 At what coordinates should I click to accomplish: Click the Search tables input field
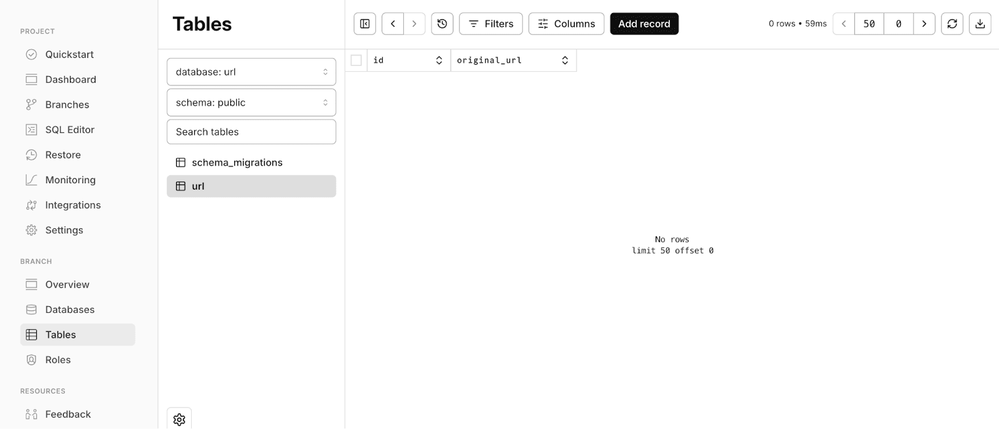point(251,132)
